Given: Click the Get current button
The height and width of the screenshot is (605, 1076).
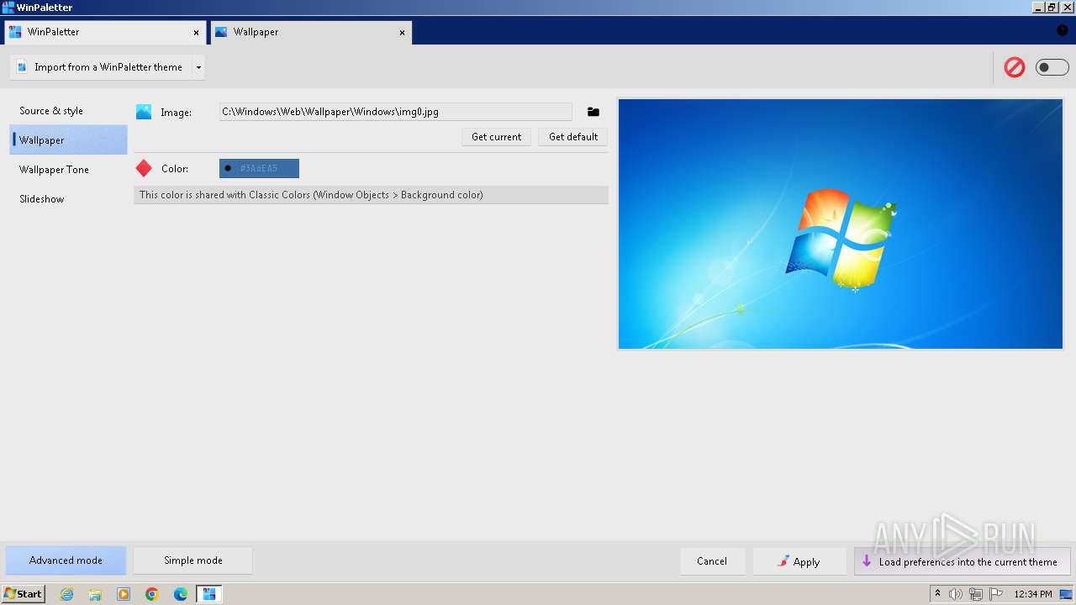Looking at the screenshot, I should (x=496, y=137).
